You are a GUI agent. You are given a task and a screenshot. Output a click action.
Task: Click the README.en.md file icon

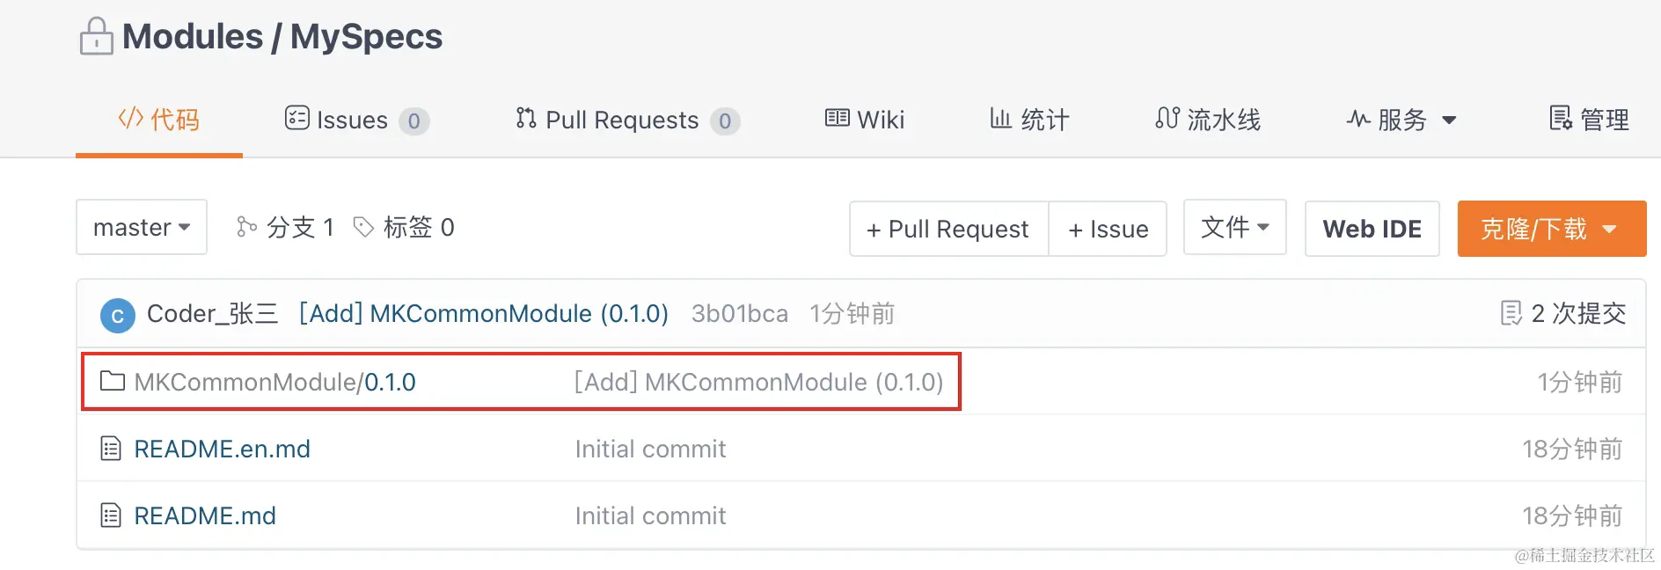pos(111,449)
